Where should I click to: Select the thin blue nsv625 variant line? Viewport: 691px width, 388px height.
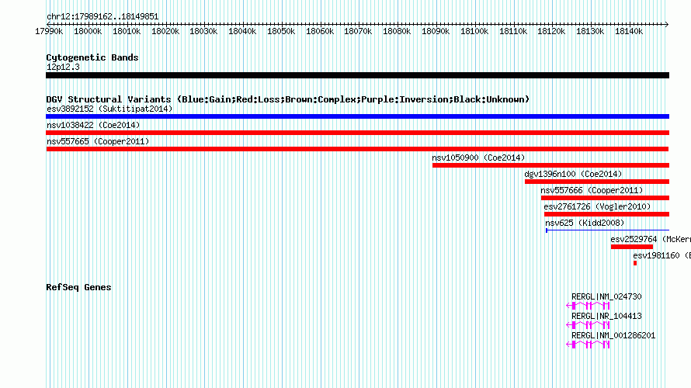[607, 230]
